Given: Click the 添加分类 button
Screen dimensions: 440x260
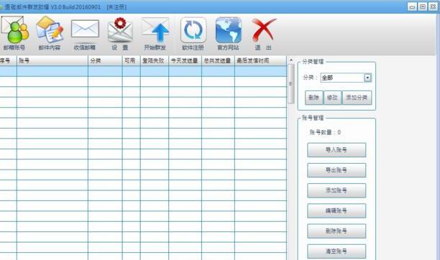Looking at the screenshot, I should pyautogui.click(x=357, y=98).
